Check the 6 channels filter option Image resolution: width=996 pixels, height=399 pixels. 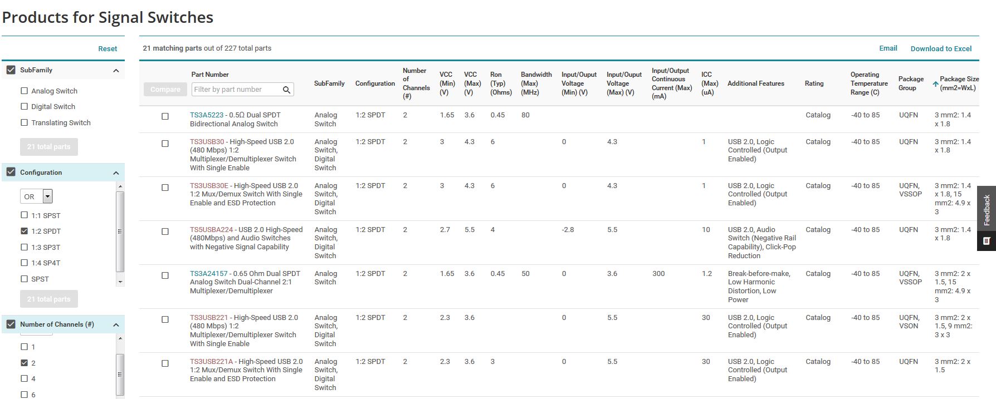(24, 395)
